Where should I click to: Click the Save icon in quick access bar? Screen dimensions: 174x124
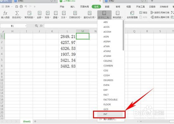[17, 7]
